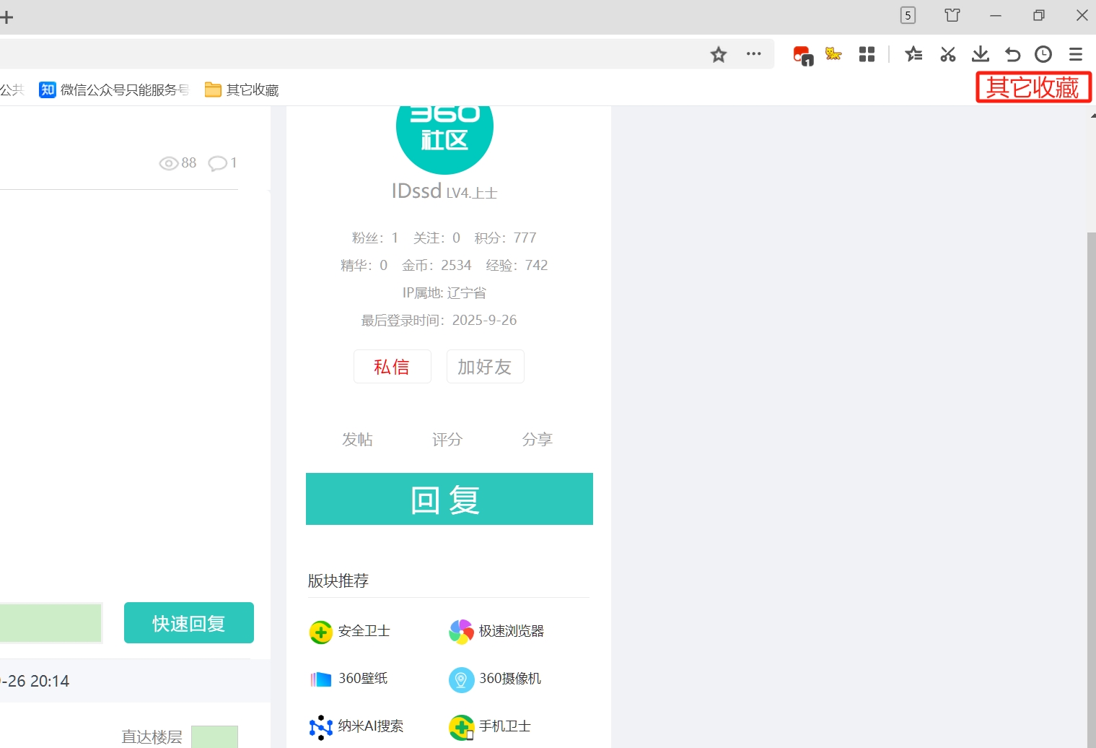Open the favorites list star icon

pos(913,54)
